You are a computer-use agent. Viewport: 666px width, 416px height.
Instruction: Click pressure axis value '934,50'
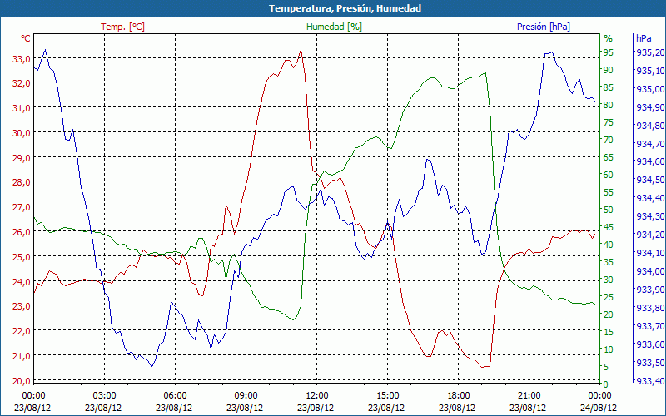(x=650, y=180)
